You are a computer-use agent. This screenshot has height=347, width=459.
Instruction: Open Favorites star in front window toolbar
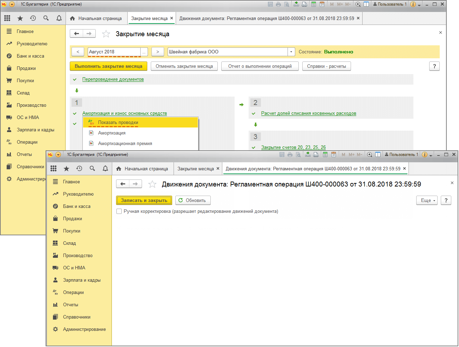(x=66, y=169)
